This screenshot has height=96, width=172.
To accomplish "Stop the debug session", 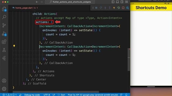I will coord(123,8).
